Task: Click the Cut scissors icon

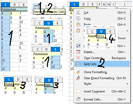Action: (x=78, y=12)
